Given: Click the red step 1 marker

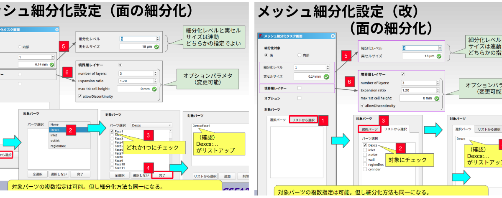Looking at the screenshot, I should (324, 121).
